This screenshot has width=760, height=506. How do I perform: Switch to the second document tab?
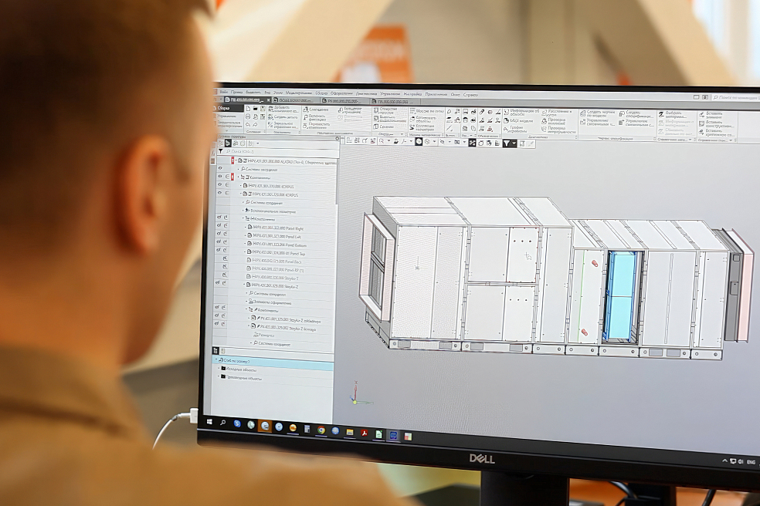pos(296,100)
